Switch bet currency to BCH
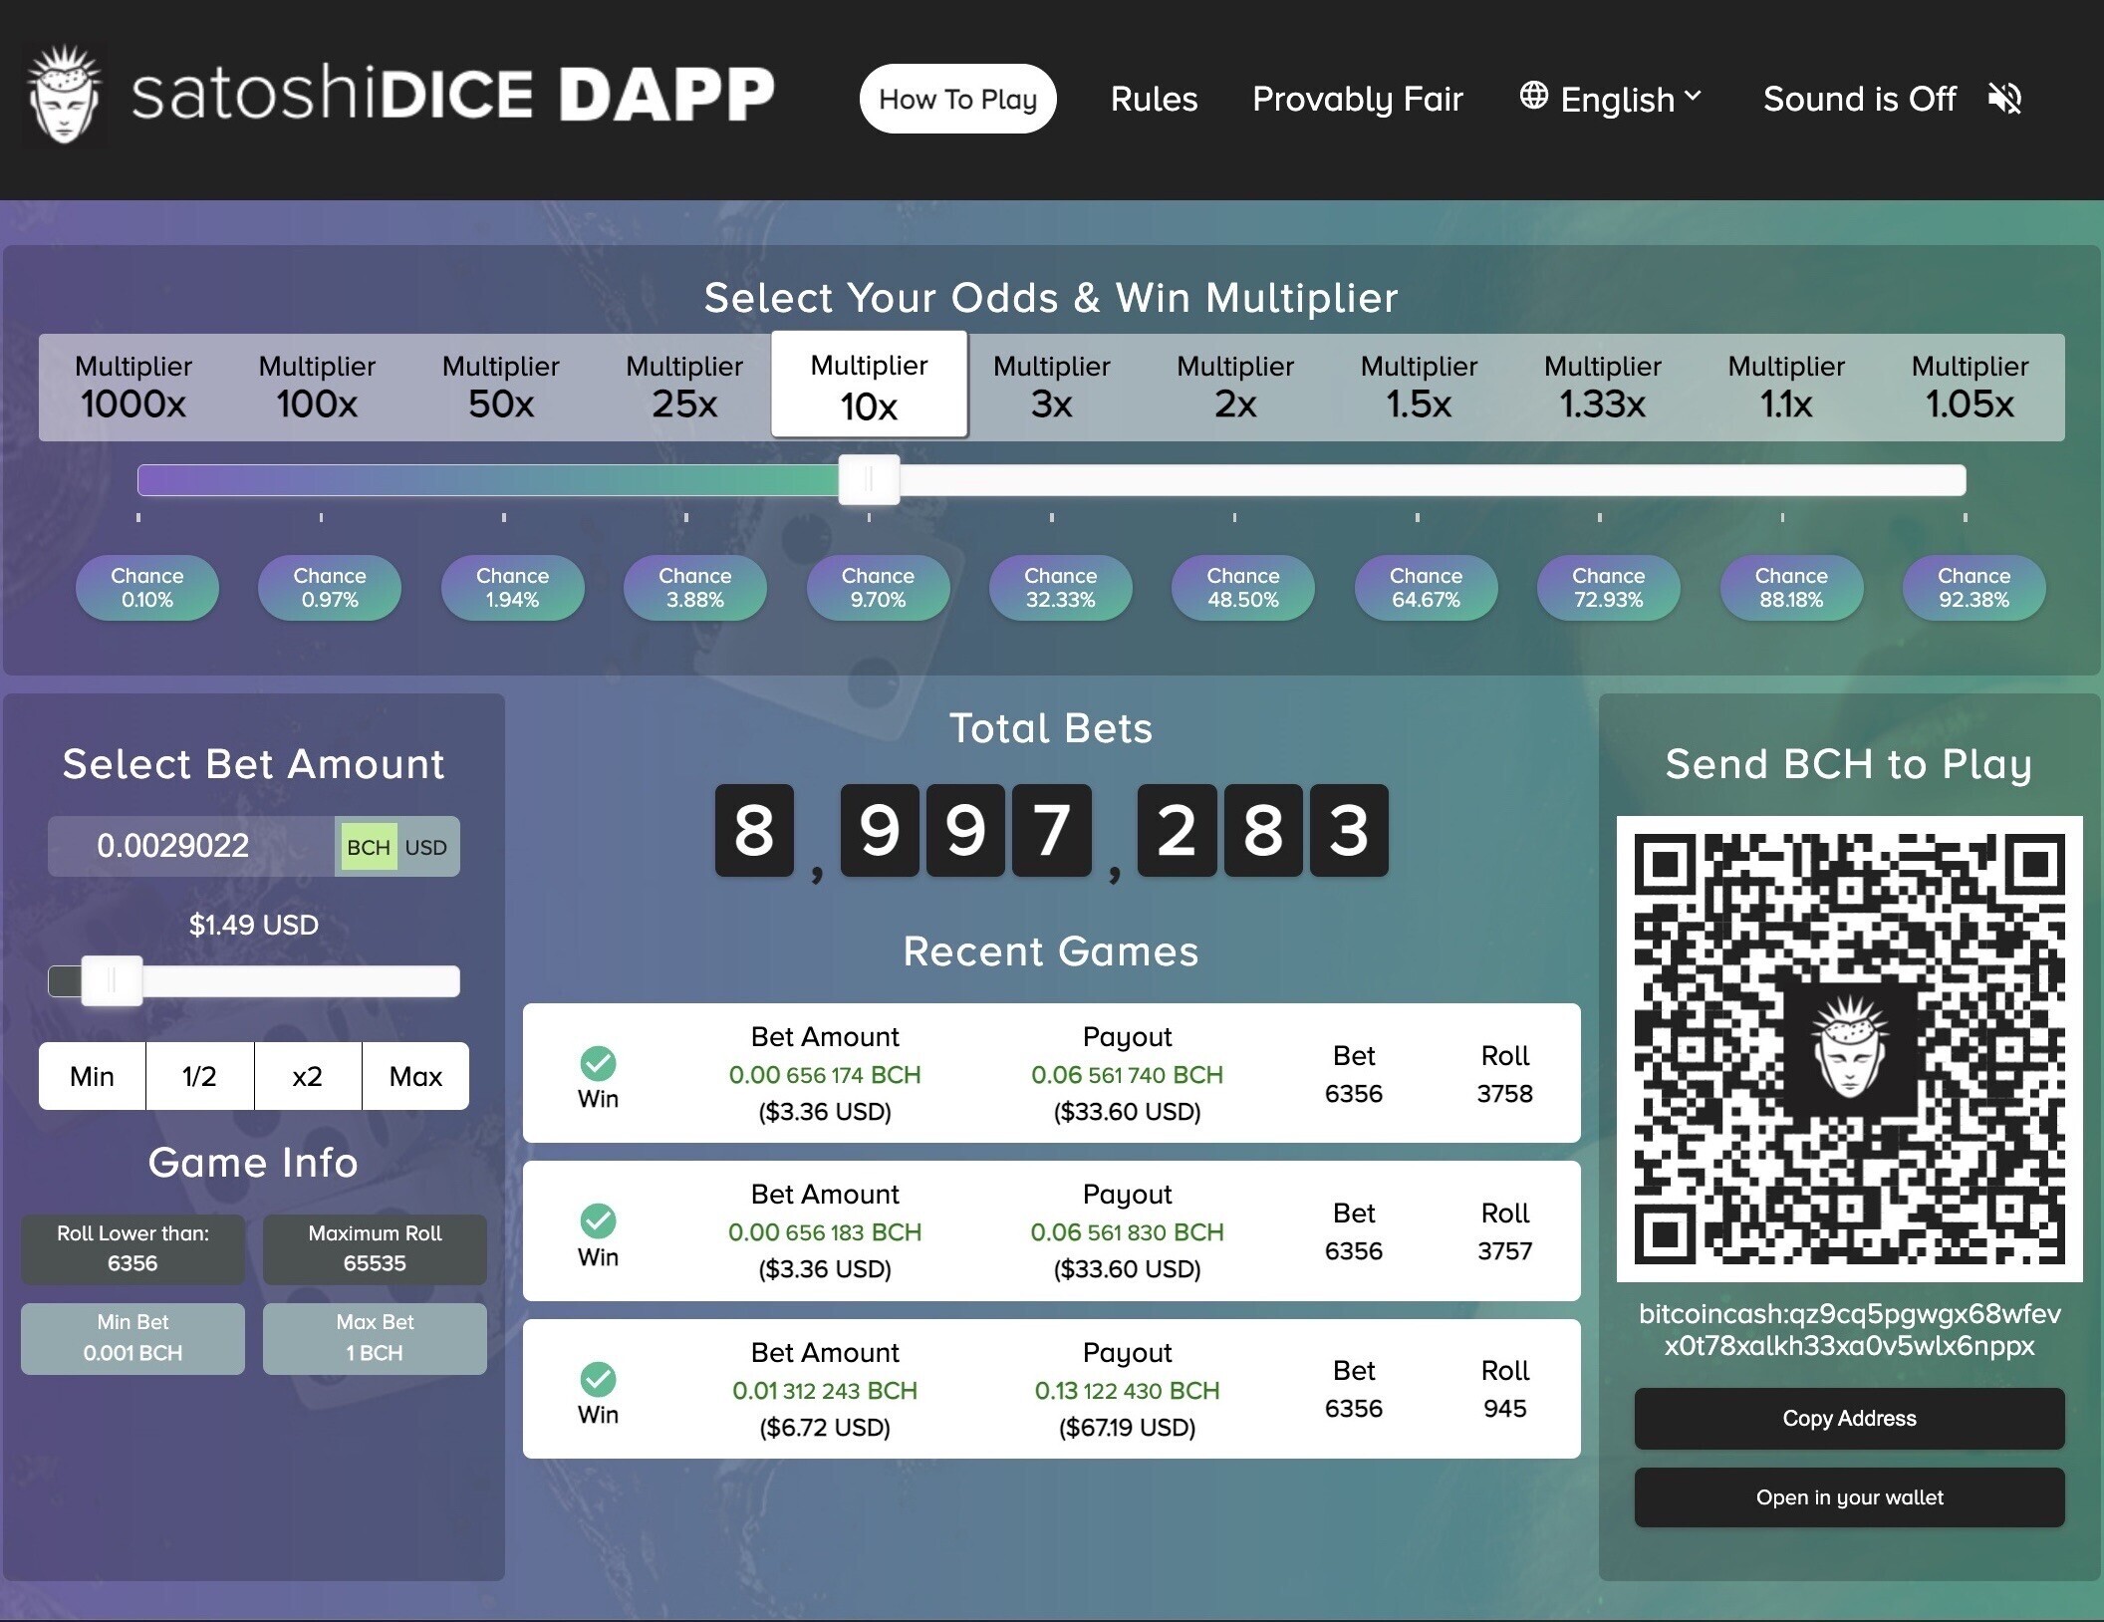Viewport: 2104px width, 1622px height. pos(369,847)
